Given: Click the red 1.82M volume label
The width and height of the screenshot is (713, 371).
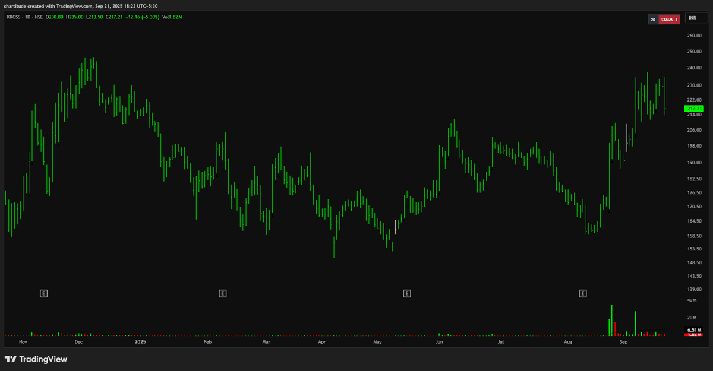Looking at the screenshot, I should [694, 335].
